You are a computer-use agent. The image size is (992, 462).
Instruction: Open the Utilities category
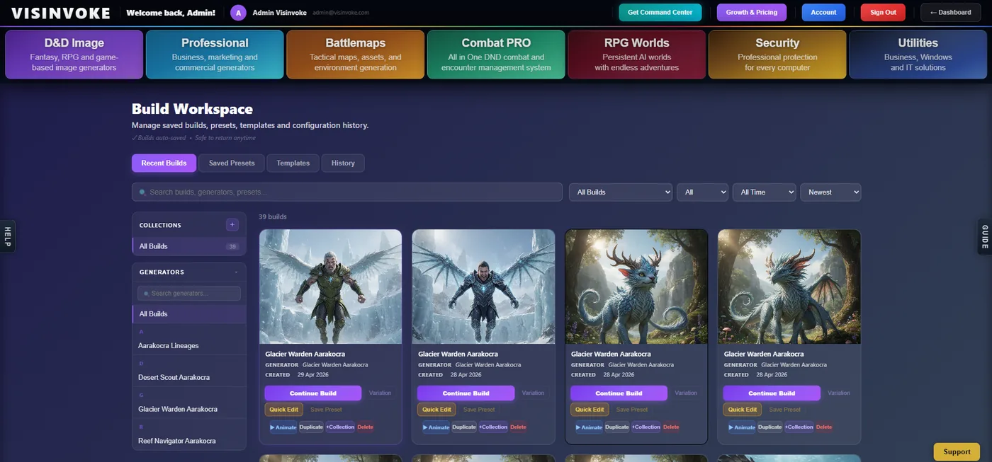[918, 54]
